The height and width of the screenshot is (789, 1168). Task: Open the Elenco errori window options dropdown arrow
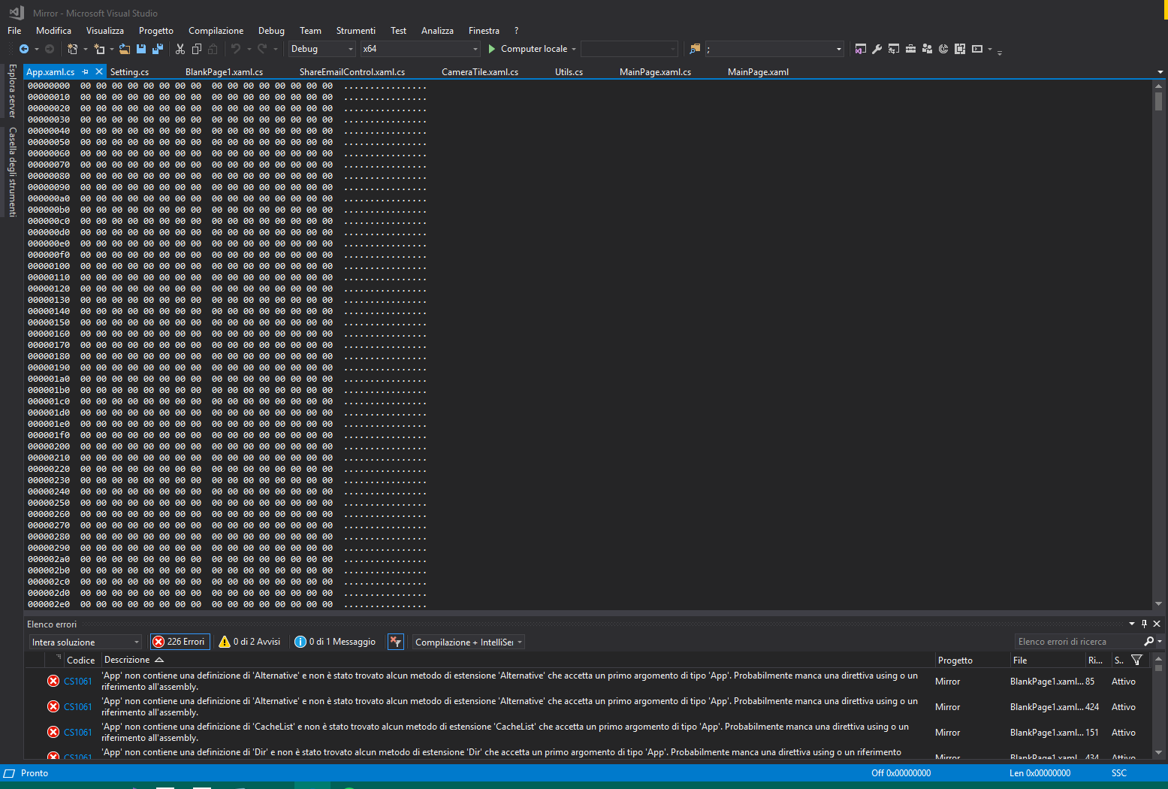tap(1132, 624)
